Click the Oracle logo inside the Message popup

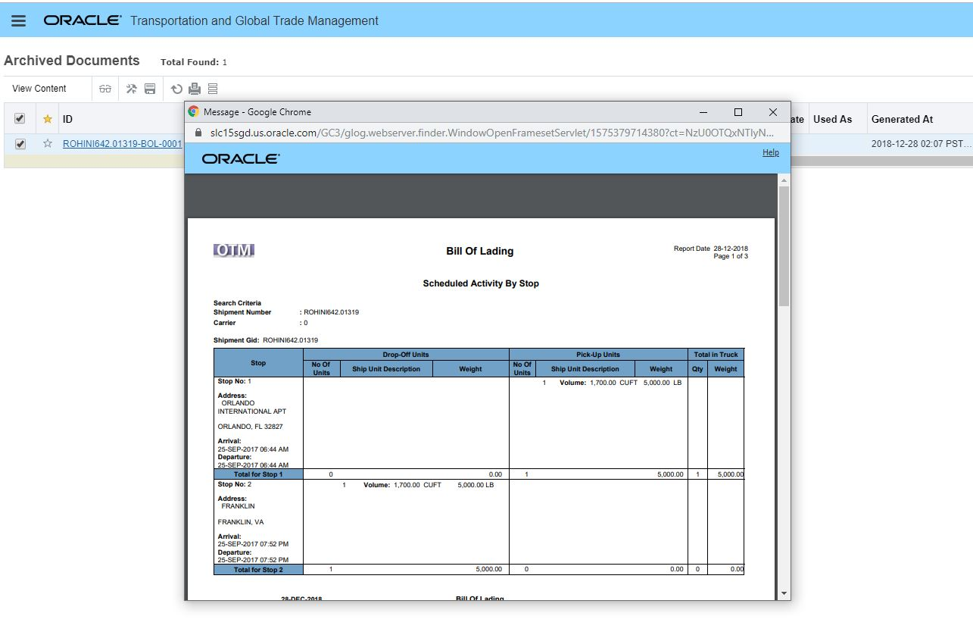(x=241, y=158)
